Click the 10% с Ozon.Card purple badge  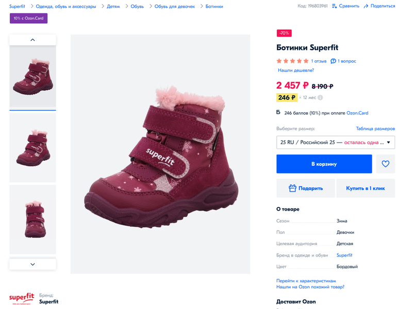click(28, 18)
